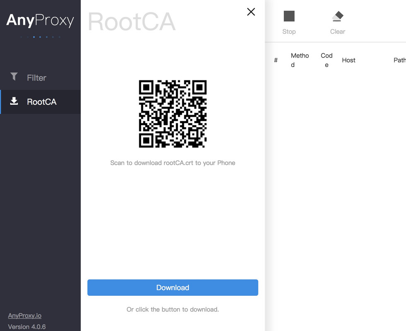Close the RootCA panel
Screen dimensions: 406x331
point(251,12)
